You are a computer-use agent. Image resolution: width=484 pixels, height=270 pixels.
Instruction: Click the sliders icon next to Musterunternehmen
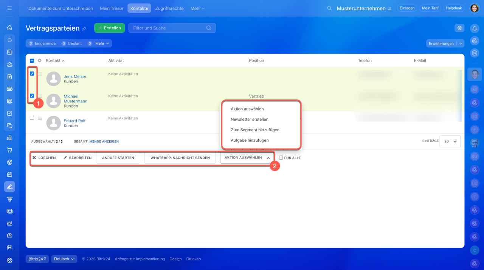pyautogui.click(x=389, y=9)
